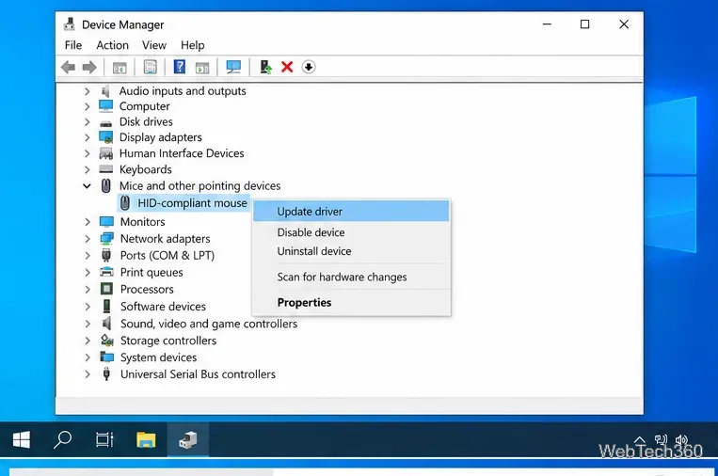Click the Ports (COM & LPT) icon
This screenshot has height=476, width=718.
[x=106, y=255]
